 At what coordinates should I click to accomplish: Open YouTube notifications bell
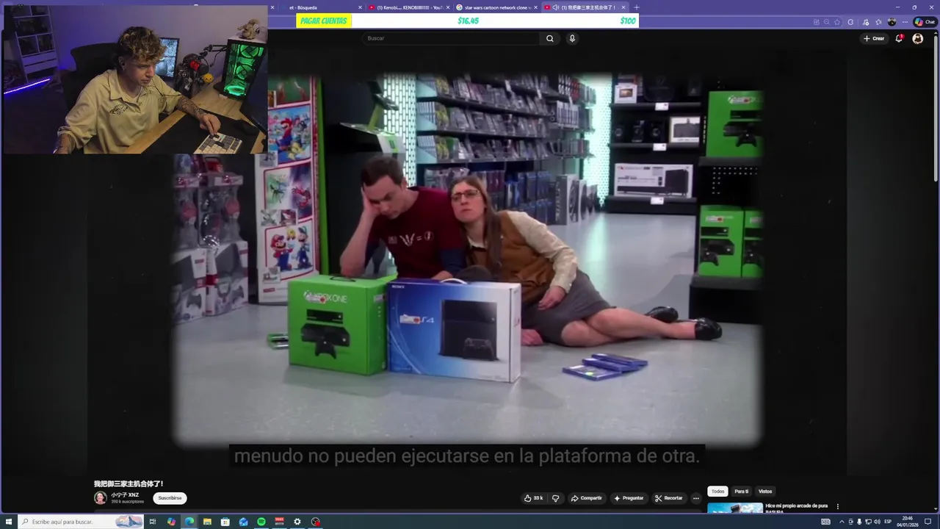[899, 38]
